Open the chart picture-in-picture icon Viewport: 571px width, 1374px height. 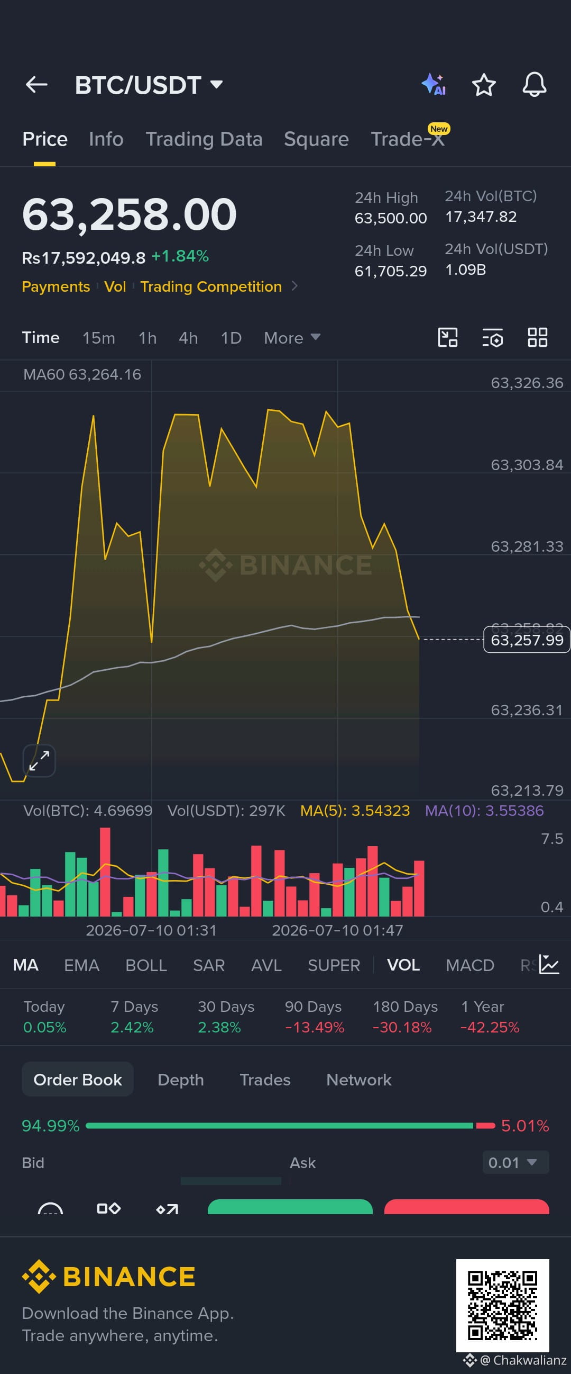coord(447,338)
